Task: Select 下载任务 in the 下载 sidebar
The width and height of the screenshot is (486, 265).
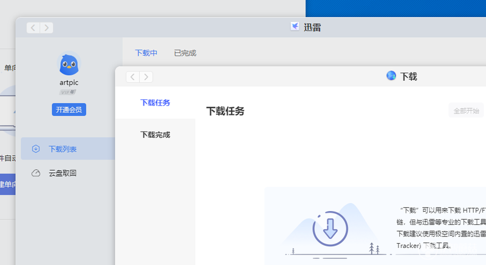Action: (156, 102)
